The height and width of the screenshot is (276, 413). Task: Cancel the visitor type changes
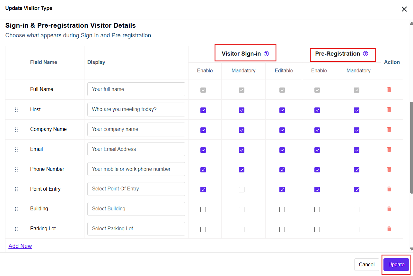click(366, 264)
